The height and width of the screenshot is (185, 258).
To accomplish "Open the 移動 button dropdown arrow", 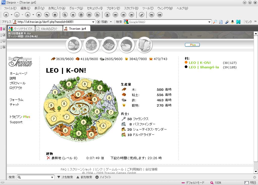I will (111, 22).
